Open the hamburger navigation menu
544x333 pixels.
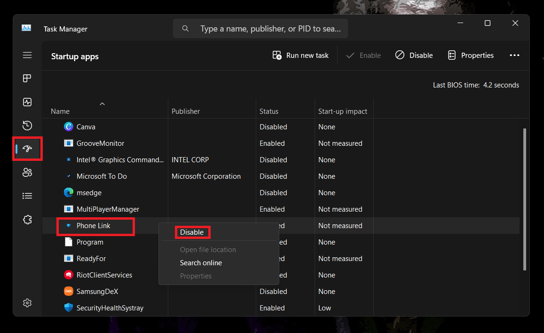pos(27,55)
